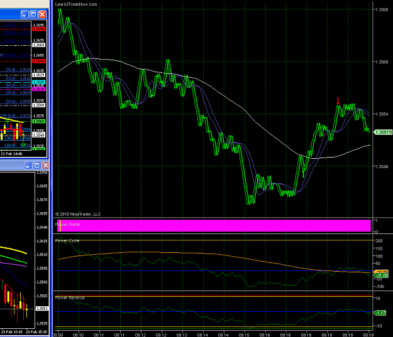Select the white 1.3589 price tag in the upper-left window

pyautogui.click(x=39, y=105)
